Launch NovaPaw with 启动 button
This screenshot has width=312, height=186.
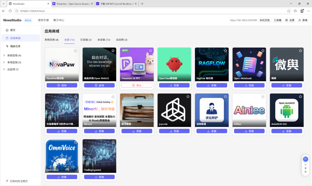point(62,85)
